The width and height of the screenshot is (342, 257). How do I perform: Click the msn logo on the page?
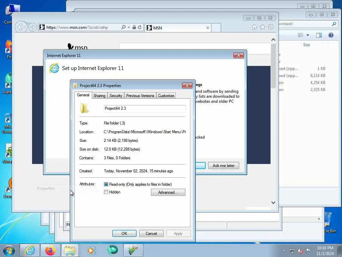(x=77, y=47)
